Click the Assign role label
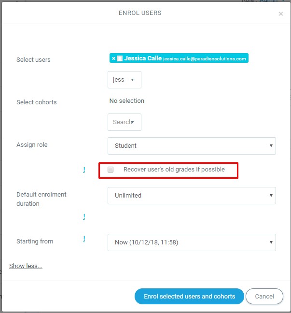The height and width of the screenshot is (313, 291). pyautogui.click(x=32, y=145)
